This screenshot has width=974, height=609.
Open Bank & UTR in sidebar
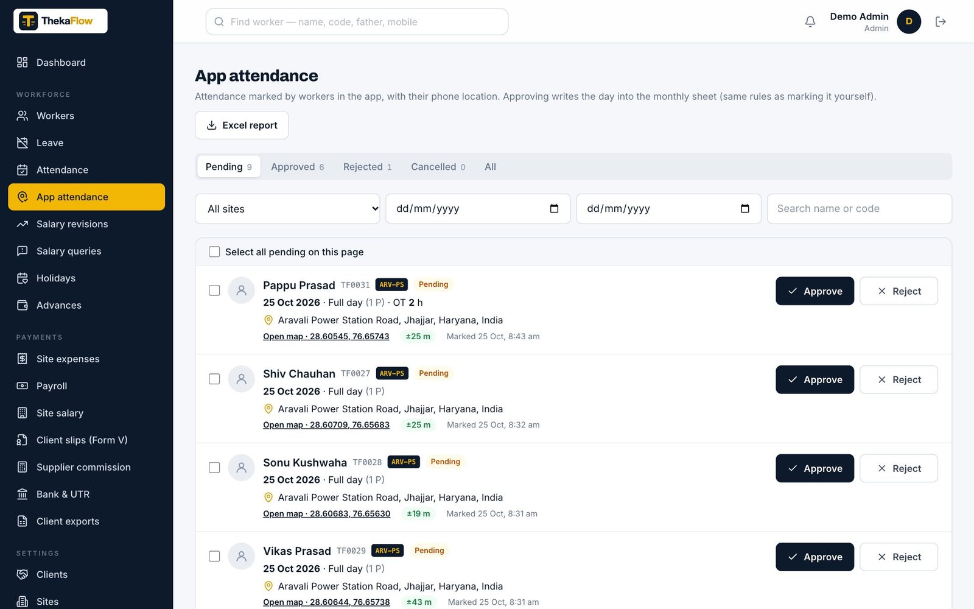tap(86, 494)
